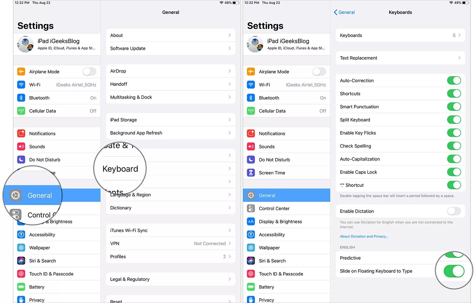Tap the Bluetooth icon in left sidebar
This screenshot has height=303, width=475.
coord(21,98)
